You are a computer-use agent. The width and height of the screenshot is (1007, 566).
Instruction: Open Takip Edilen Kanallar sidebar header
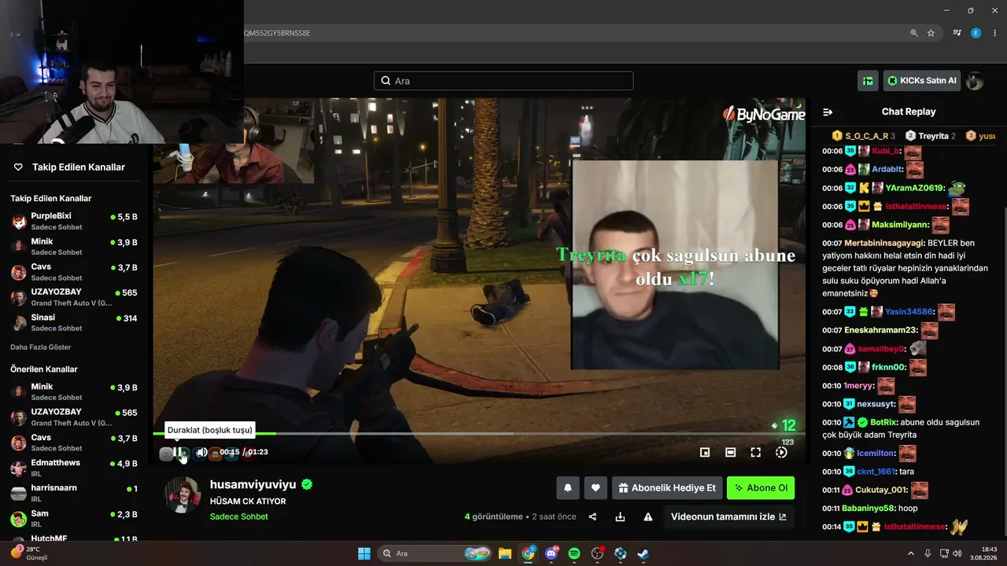pos(70,167)
